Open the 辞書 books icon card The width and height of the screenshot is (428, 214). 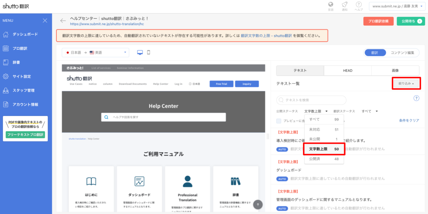[x=236, y=189]
